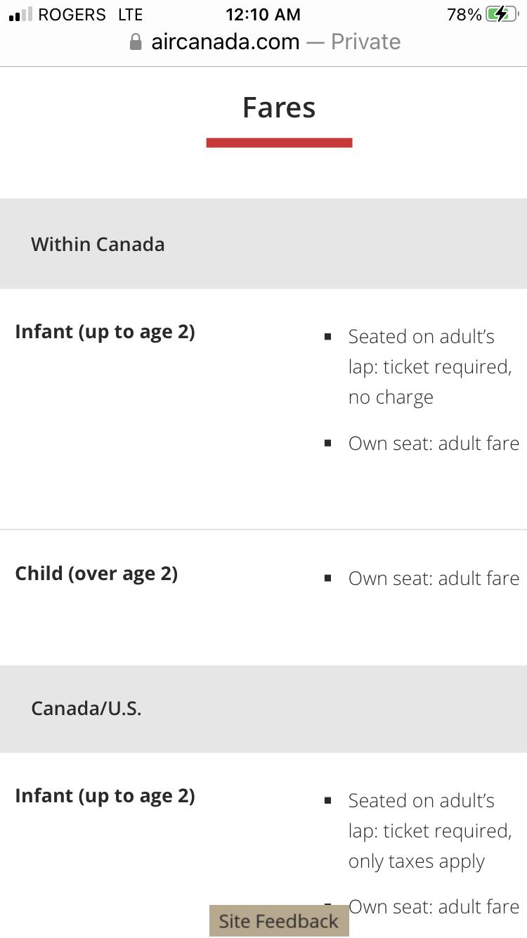The height and width of the screenshot is (938, 527).
Task: Select the Child (over age 2) label
Action: (96, 573)
